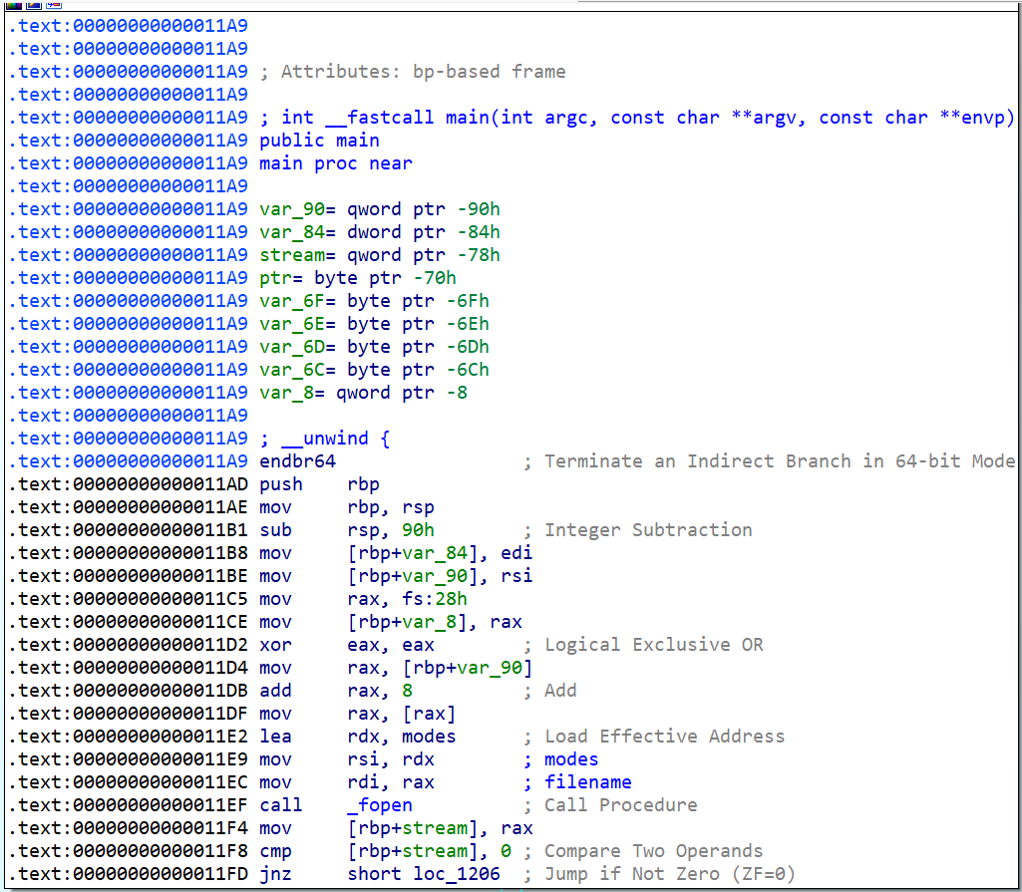Click address .text:00000000000011F4
This screenshot has width=1022, height=892.
click(x=128, y=828)
